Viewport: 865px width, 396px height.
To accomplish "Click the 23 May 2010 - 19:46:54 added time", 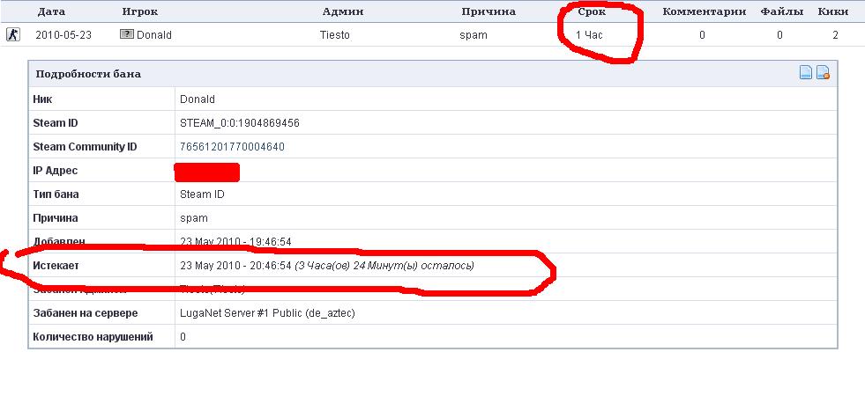I will (x=235, y=242).
